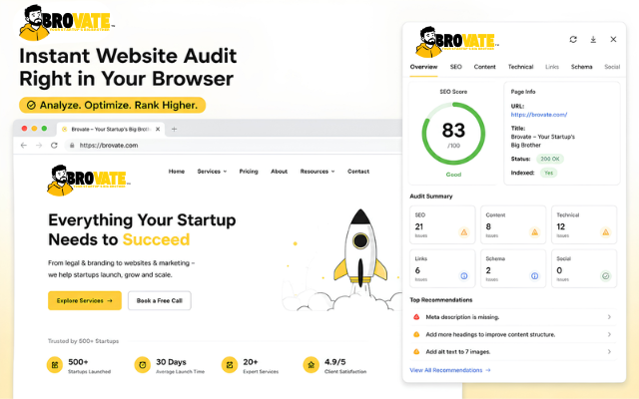639x399 pixels.
Task: Click the 4.9/5 Client Satisfaction icon
Action: [x=311, y=365]
